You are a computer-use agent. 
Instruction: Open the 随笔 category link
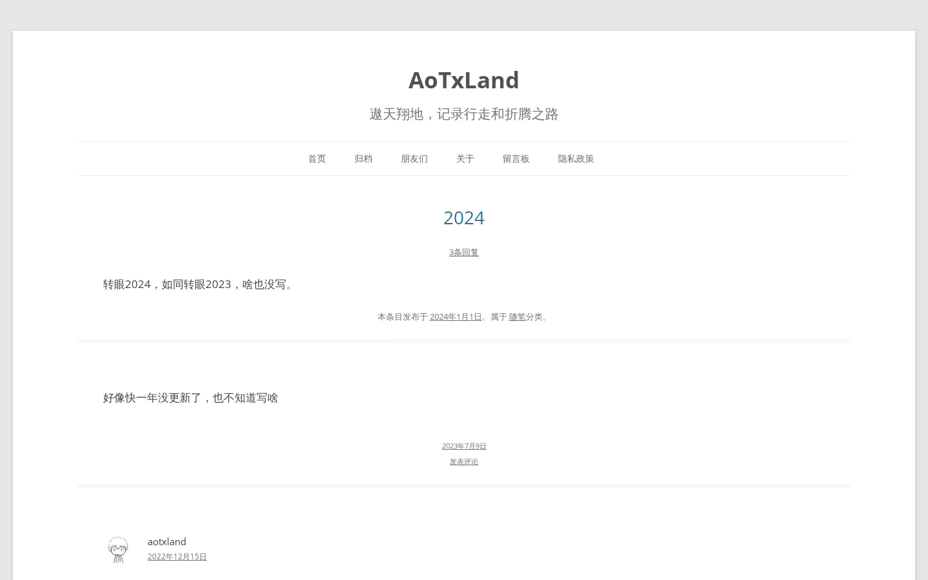point(517,316)
